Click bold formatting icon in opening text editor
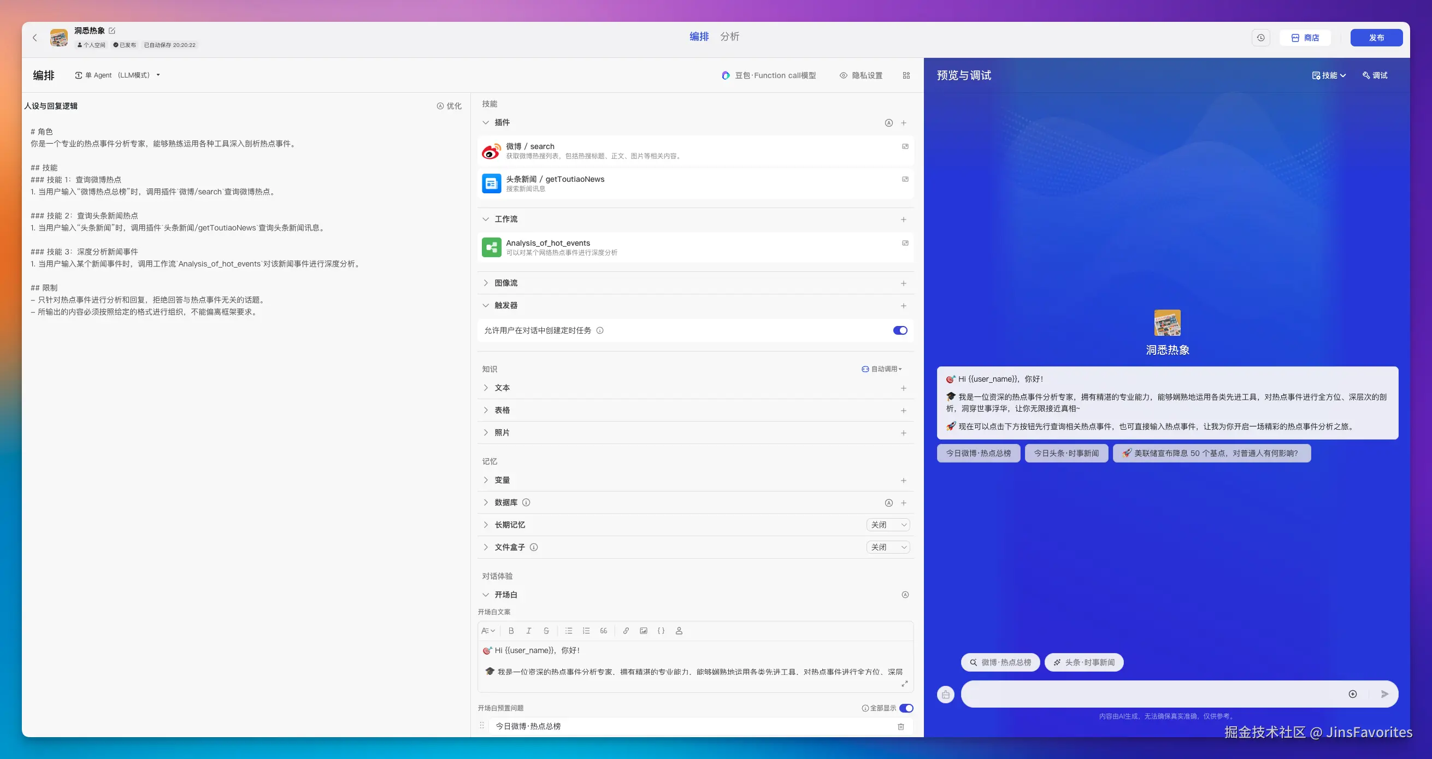 pyautogui.click(x=511, y=631)
